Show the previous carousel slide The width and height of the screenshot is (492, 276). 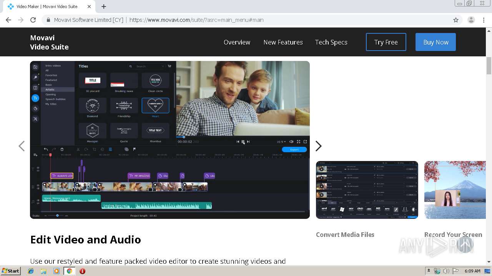tap(22, 146)
